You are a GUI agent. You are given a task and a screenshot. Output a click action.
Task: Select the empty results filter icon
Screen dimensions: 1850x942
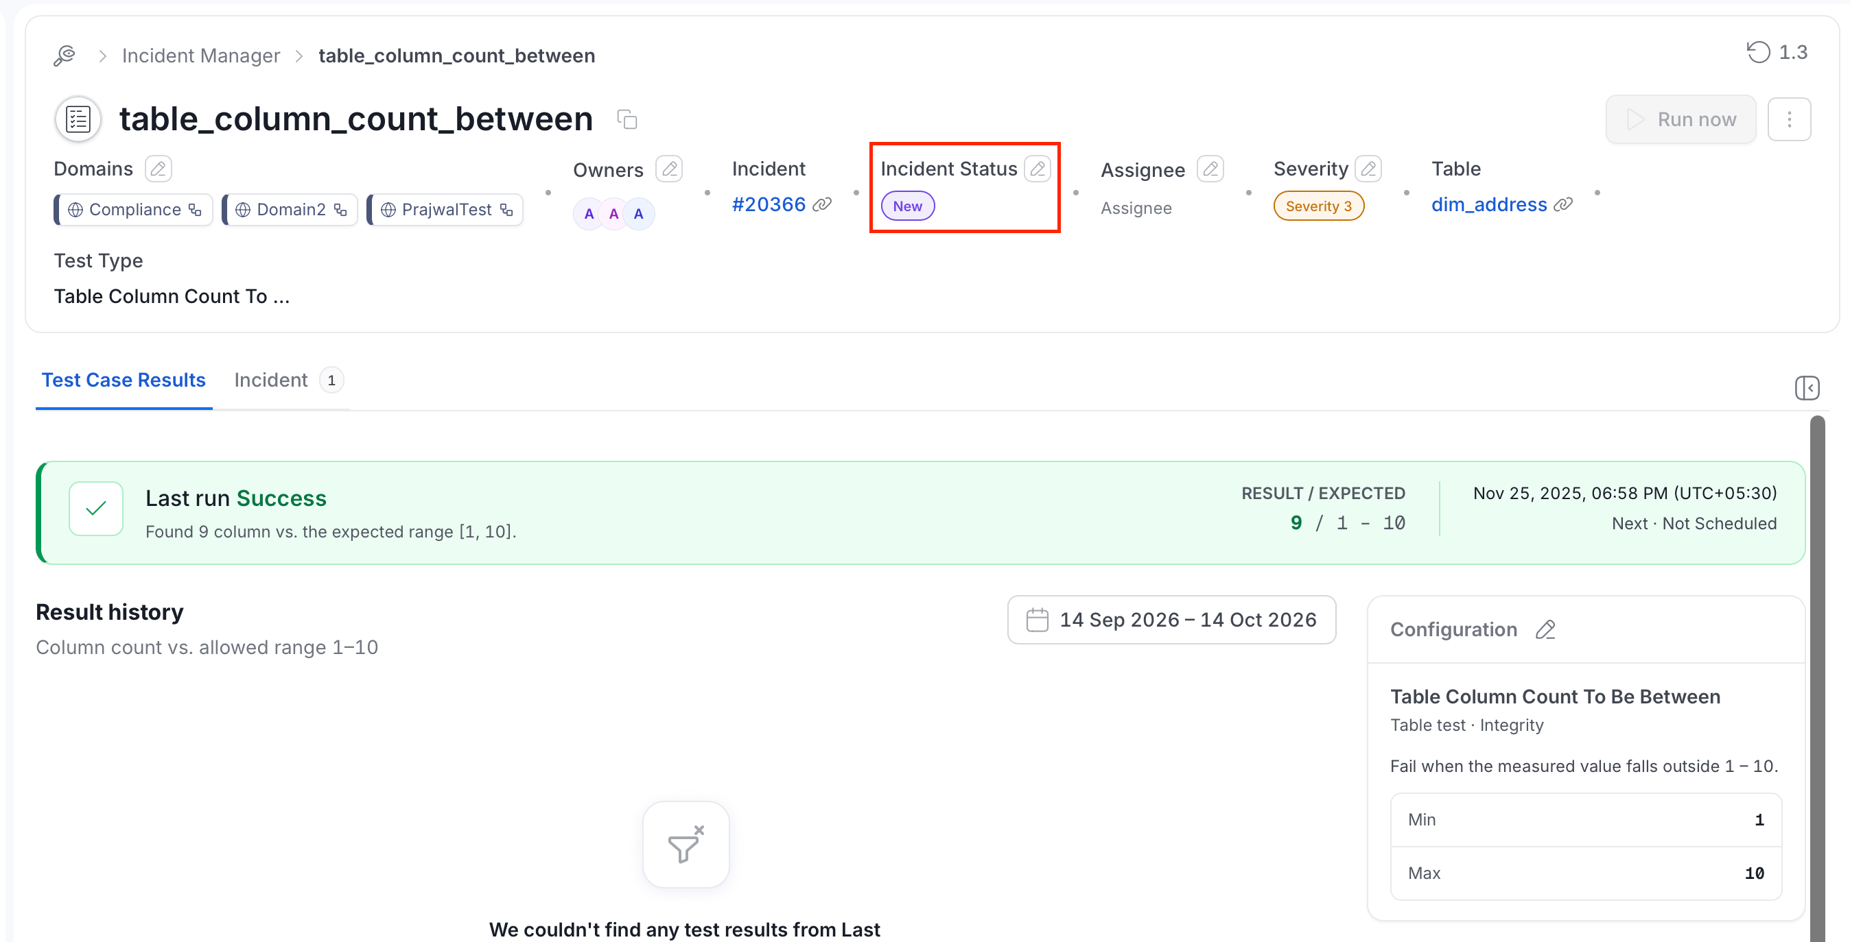[x=686, y=845]
